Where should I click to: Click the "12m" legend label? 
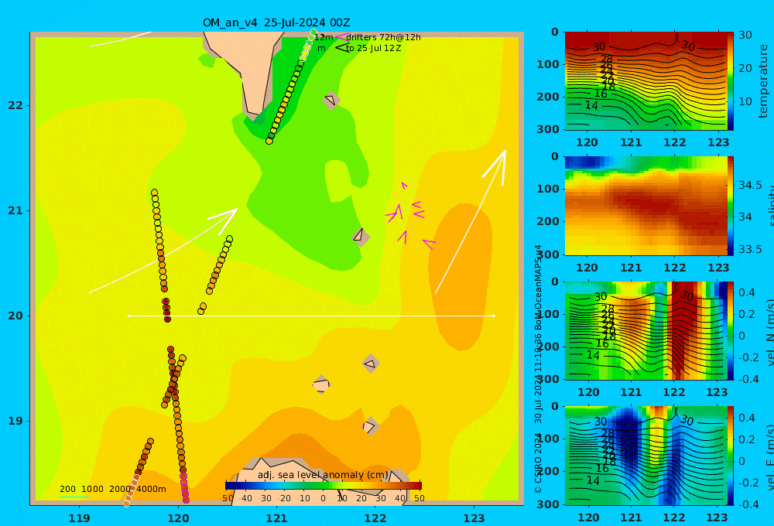point(324,37)
